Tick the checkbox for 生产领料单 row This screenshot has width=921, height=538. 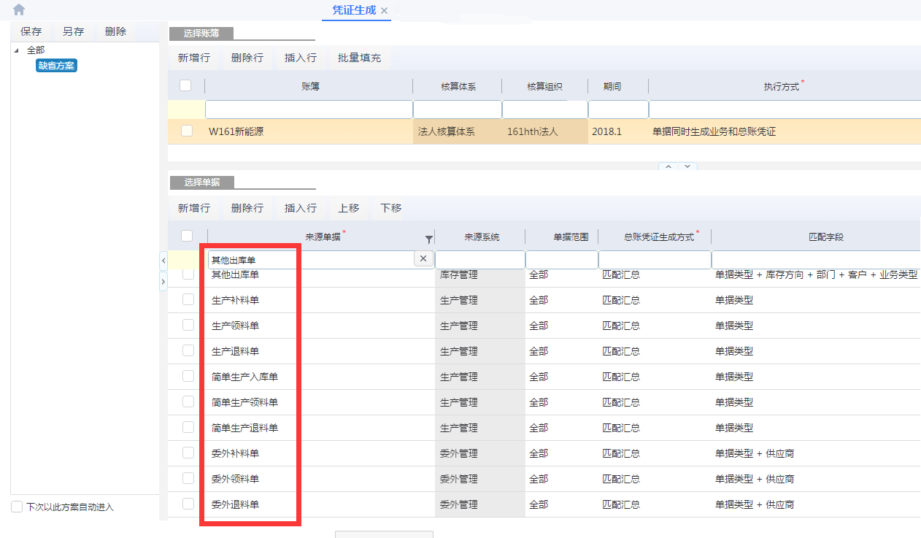tap(188, 325)
